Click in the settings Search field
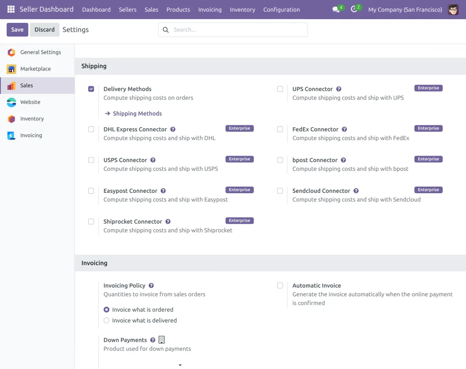This screenshot has width=466, height=369. pos(237,29)
